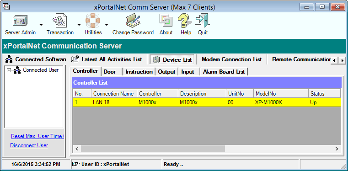
Task: Expand the Connected User tree node
Action: tap(9, 70)
